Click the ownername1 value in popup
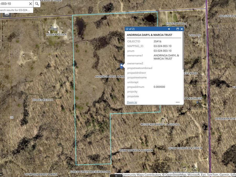236x177 pixels. [166, 57]
